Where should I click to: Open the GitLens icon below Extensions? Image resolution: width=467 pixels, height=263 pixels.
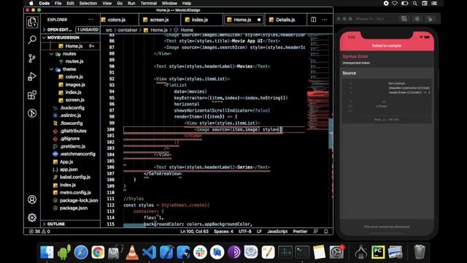(32, 113)
